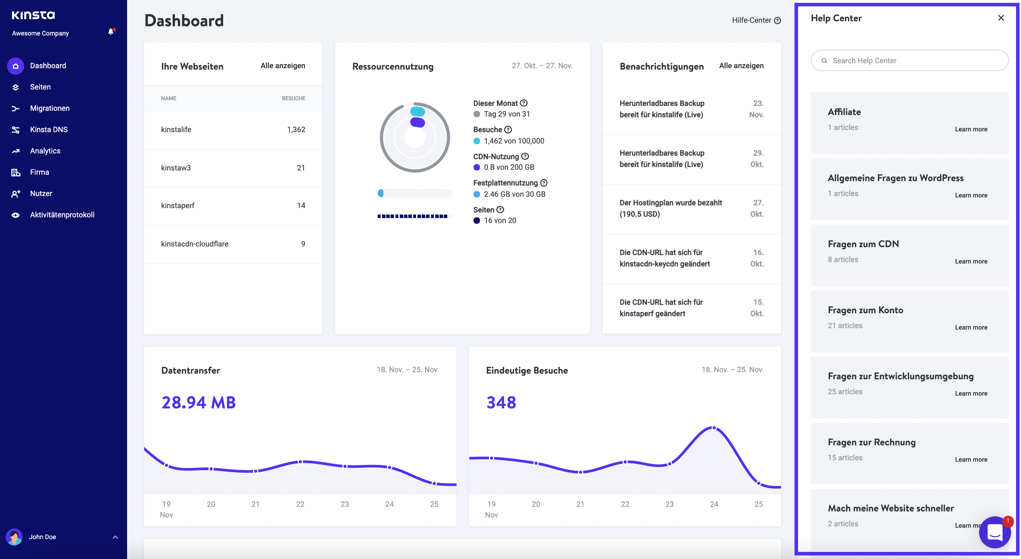The image size is (1021, 559).
Task: Click Learn more for Fragen zum Konto
Action: [x=971, y=327]
